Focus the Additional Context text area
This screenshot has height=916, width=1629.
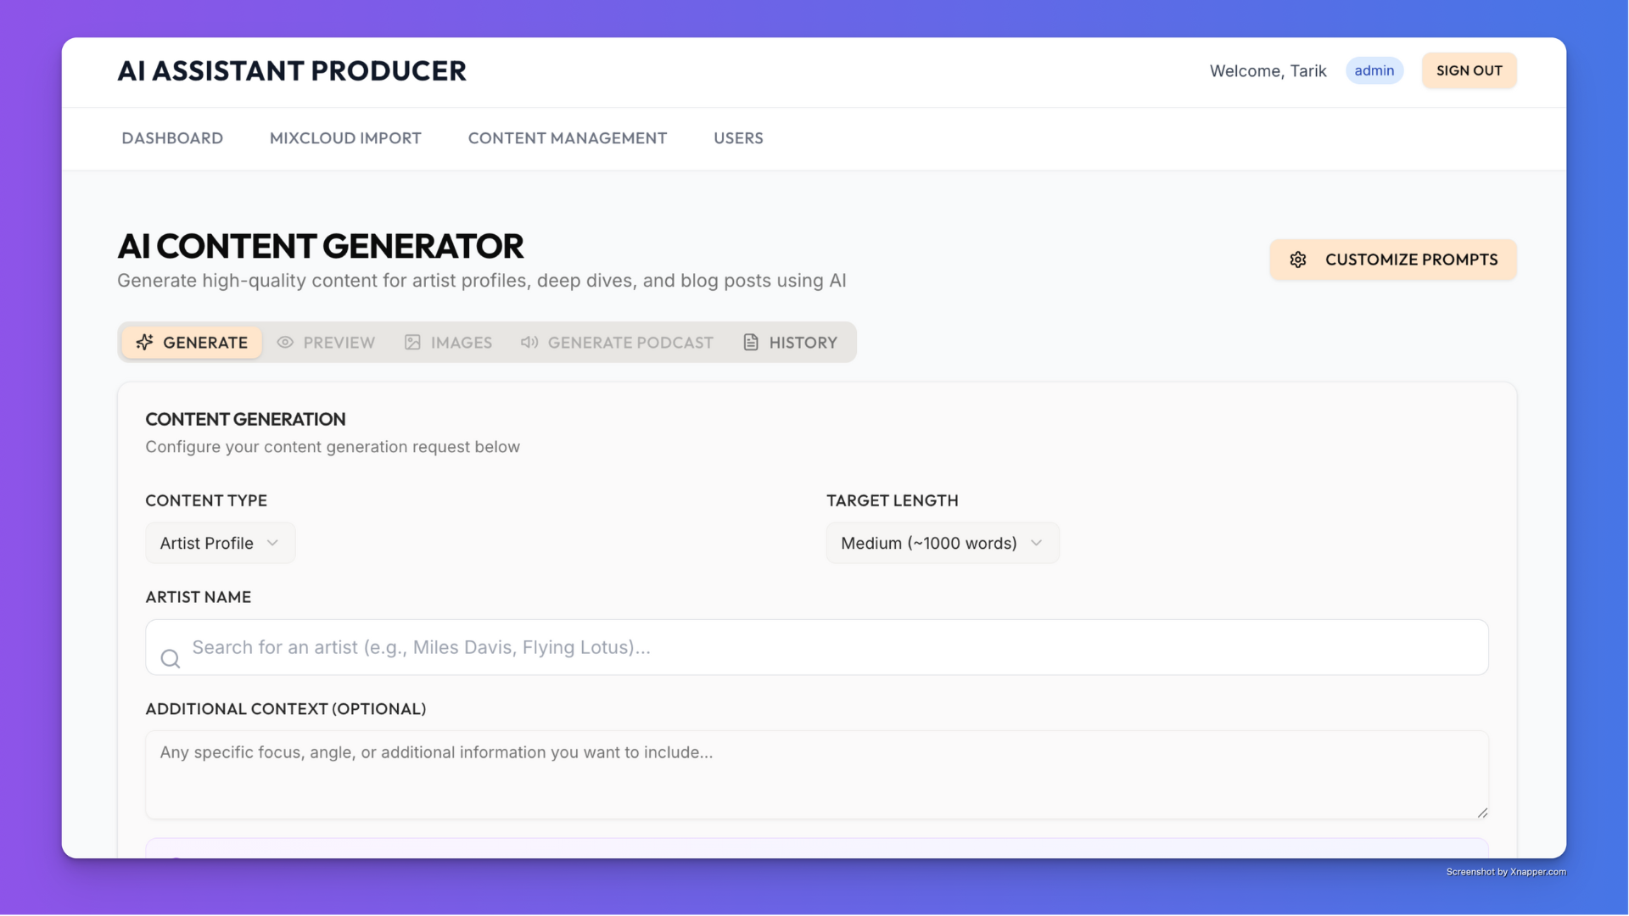[x=816, y=775]
